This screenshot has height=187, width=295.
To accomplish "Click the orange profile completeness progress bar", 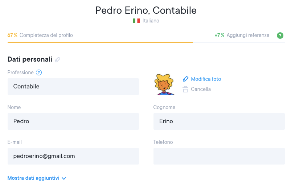I will pyautogui.click(x=100, y=42).
